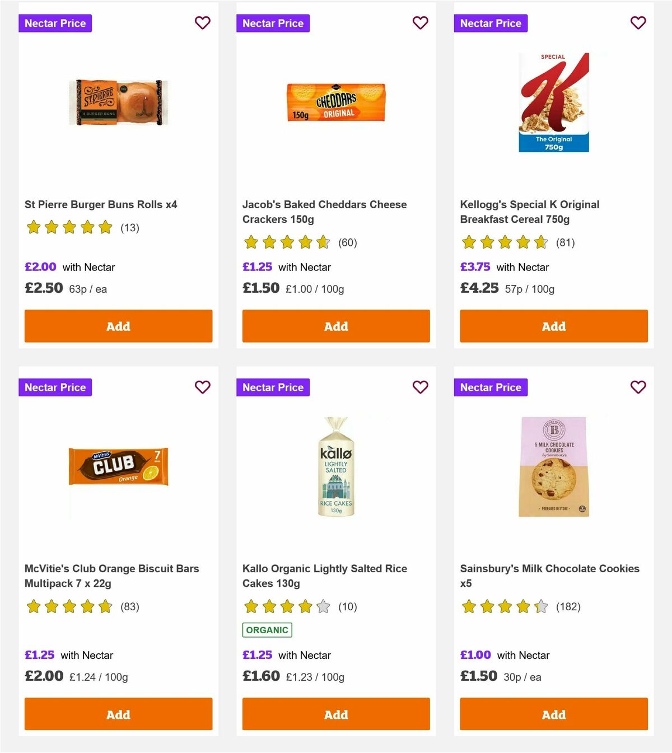Viewport: 672px width, 753px height.
Task: Click the star rating under Kallo Rice Cakes
Action: (285, 606)
